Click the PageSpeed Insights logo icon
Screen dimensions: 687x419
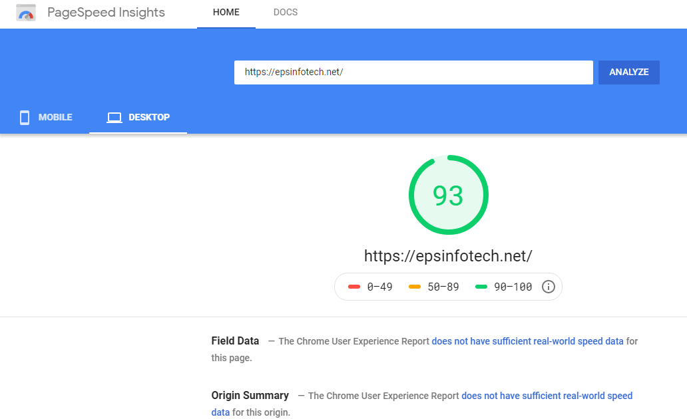[x=26, y=13]
